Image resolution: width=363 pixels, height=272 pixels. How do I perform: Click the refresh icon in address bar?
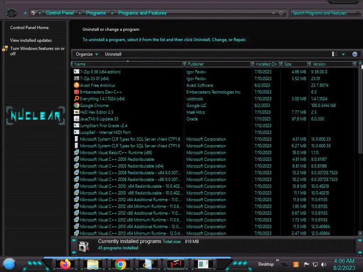(281, 13)
